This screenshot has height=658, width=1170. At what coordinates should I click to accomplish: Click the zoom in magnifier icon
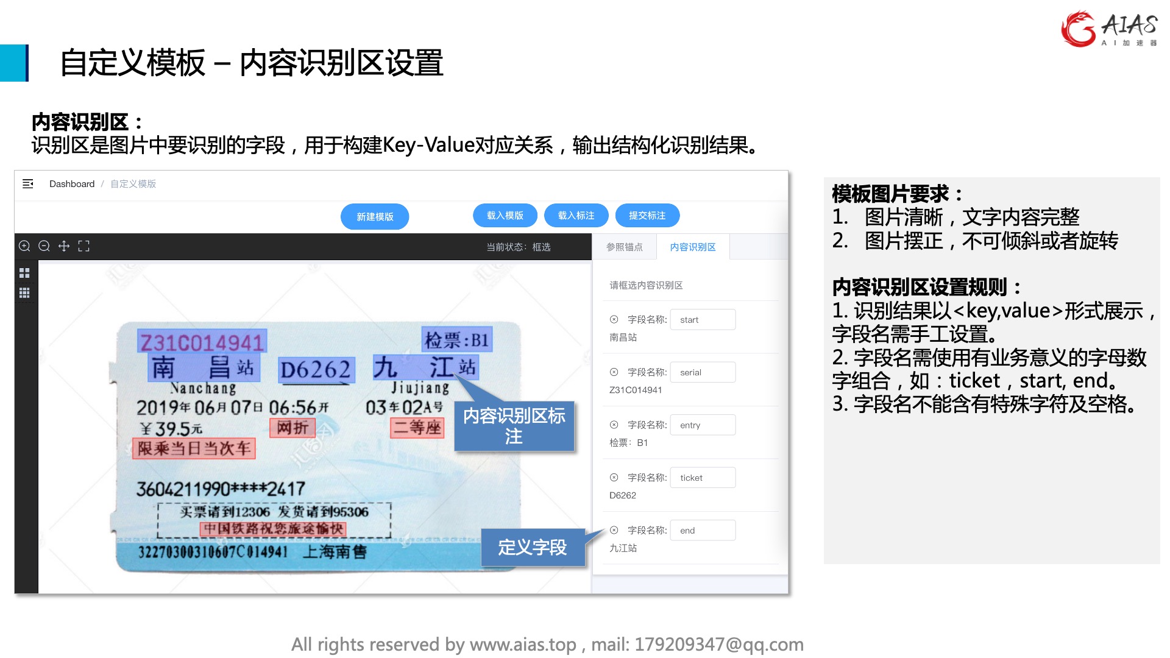tap(24, 246)
